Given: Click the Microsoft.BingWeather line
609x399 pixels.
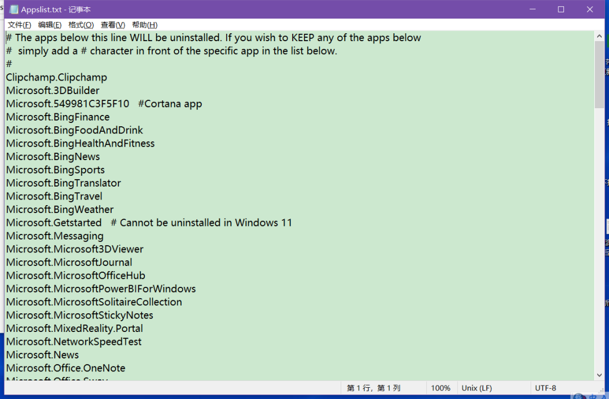Looking at the screenshot, I should [60, 209].
